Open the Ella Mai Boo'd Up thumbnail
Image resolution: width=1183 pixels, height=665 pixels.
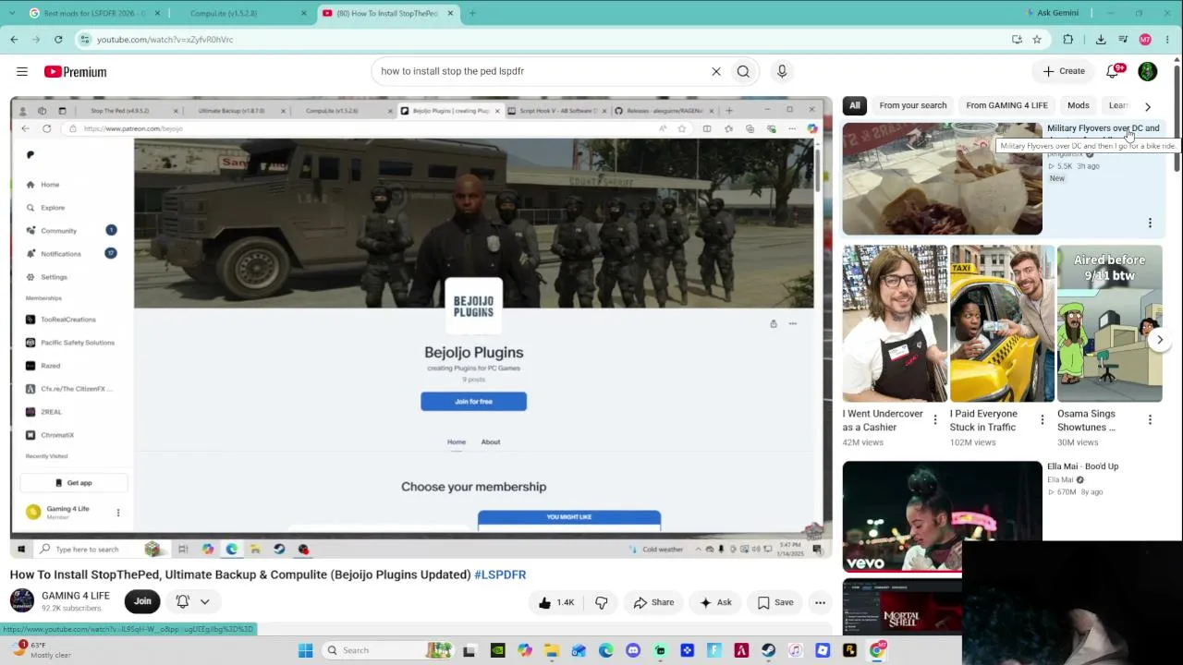(x=942, y=516)
